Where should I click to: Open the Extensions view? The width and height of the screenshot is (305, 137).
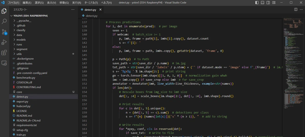coord(4,52)
